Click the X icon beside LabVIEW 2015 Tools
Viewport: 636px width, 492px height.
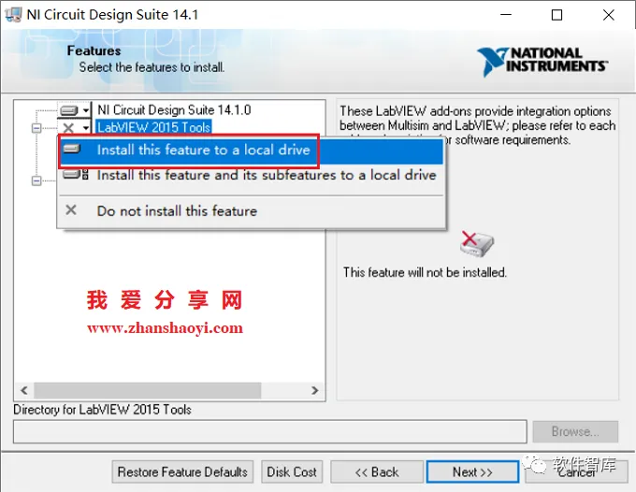(68, 128)
